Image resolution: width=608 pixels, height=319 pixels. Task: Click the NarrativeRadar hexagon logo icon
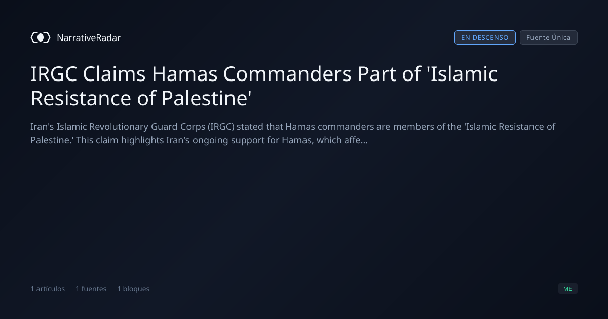41,37
